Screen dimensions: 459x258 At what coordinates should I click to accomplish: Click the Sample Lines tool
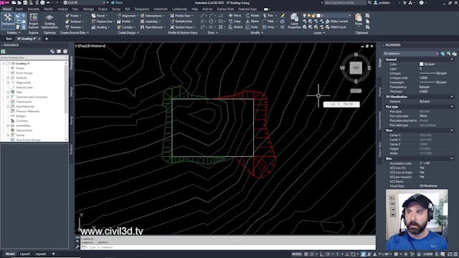(x=181, y=21)
